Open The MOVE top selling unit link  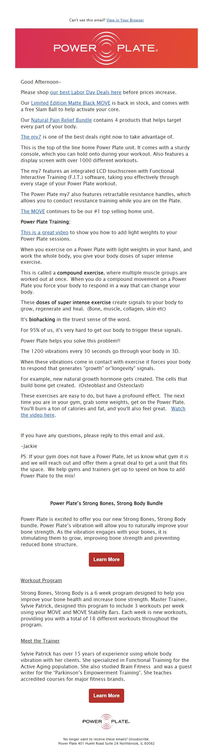[33, 211]
